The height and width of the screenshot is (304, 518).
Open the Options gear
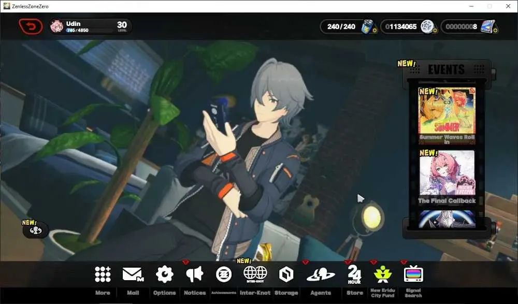(165, 274)
